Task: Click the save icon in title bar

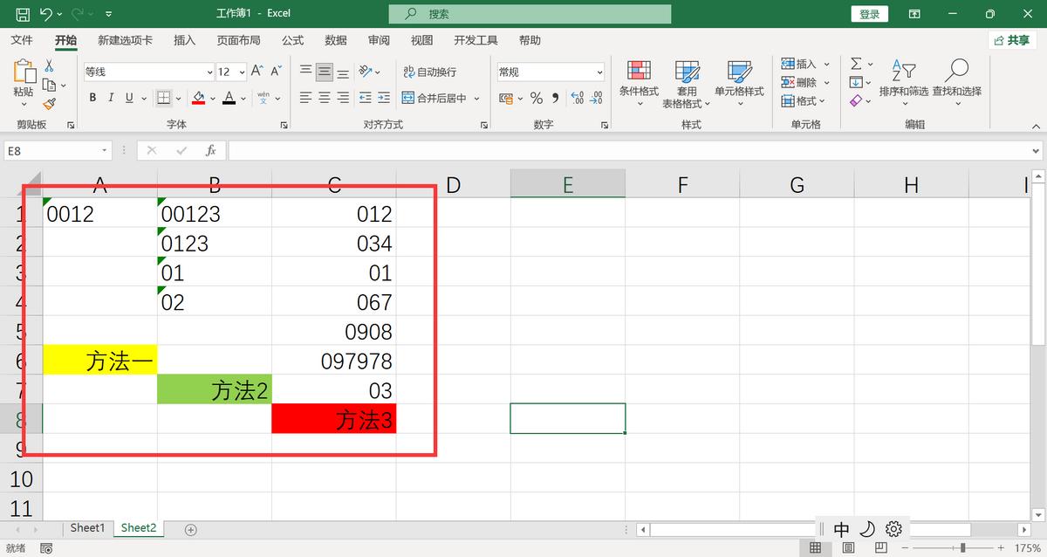Action: point(23,14)
